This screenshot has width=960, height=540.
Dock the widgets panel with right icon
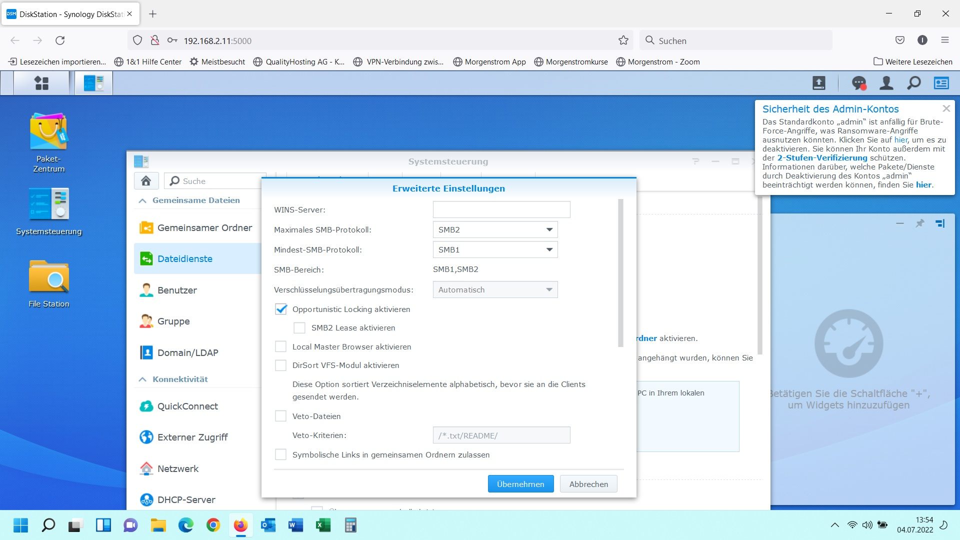pyautogui.click(x=940, y=223)
